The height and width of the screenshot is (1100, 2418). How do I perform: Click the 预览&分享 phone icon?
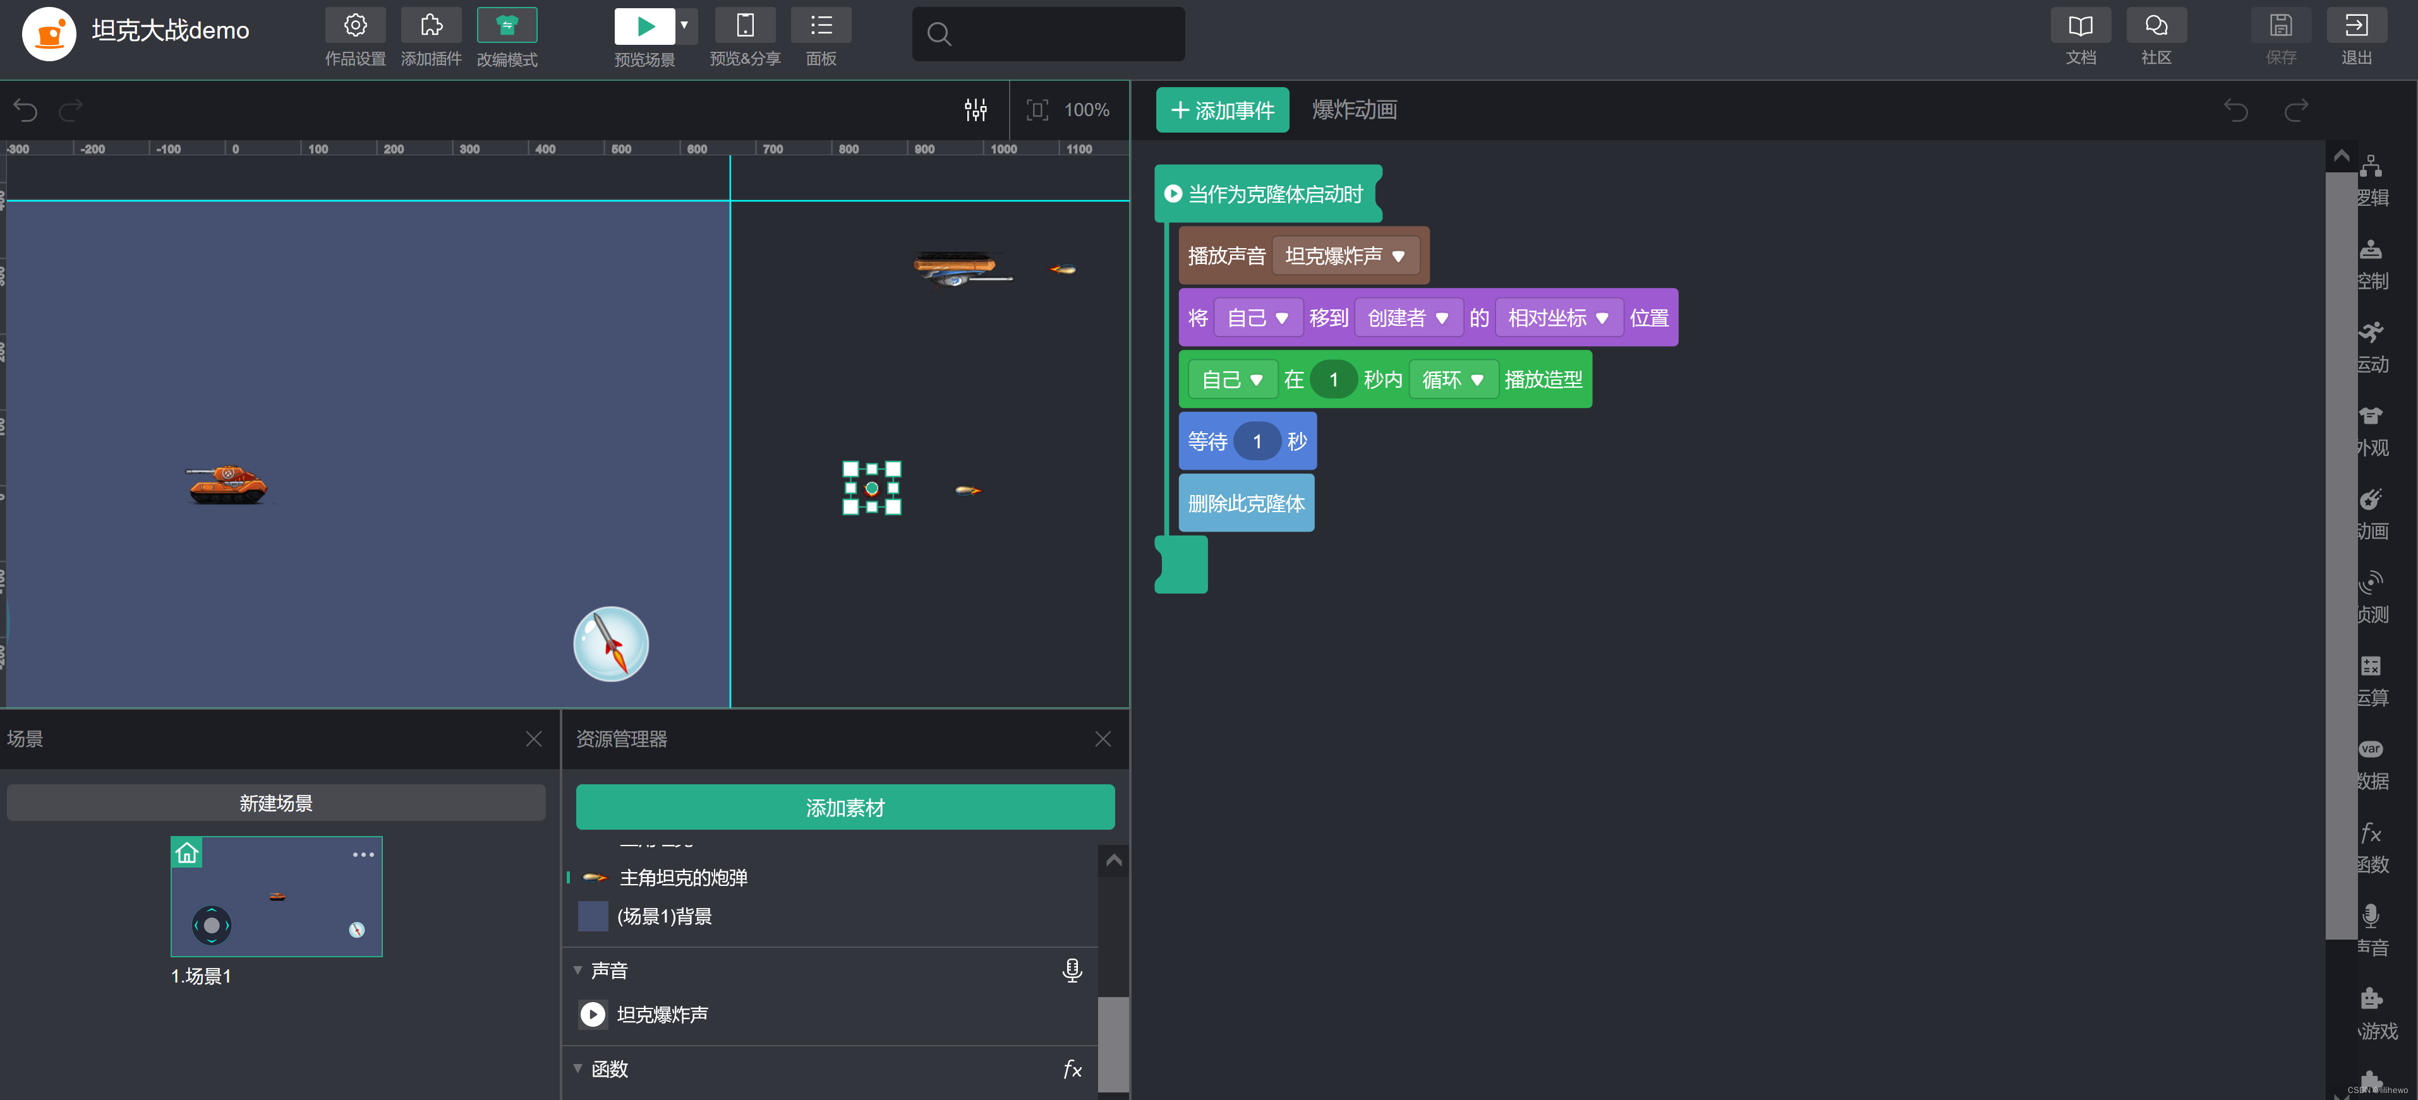tap(744, 25)
